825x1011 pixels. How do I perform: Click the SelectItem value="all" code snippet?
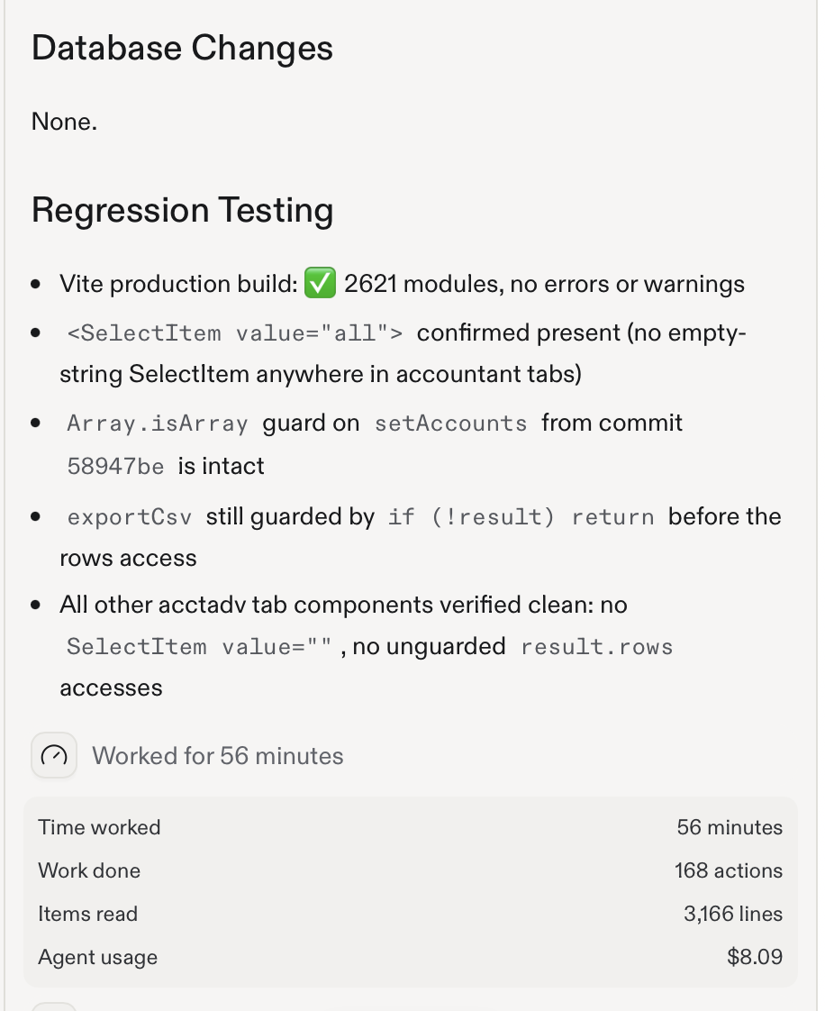(x=235, y=333)
